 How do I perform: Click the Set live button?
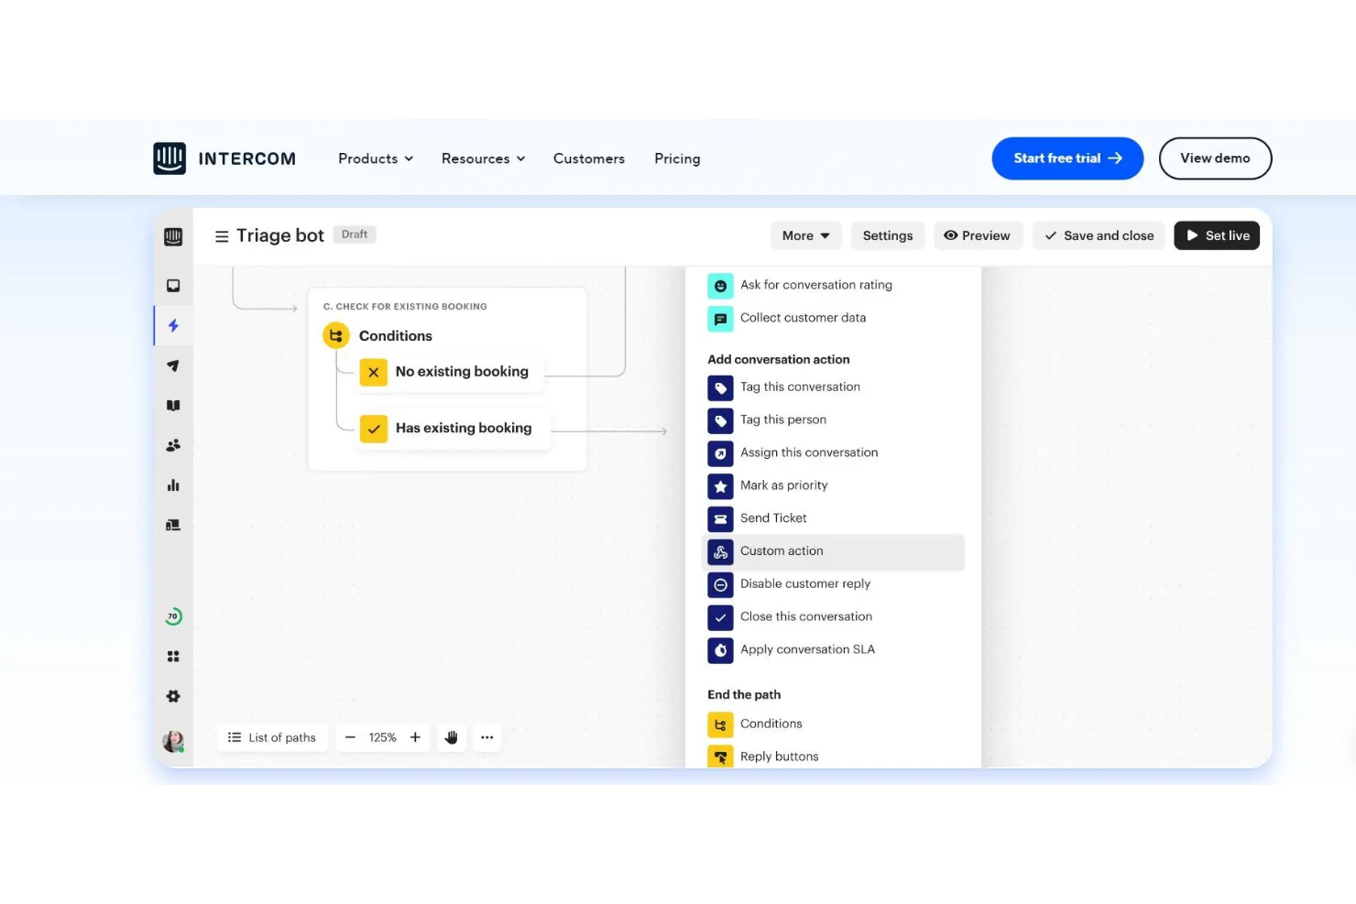[1217, 235]
